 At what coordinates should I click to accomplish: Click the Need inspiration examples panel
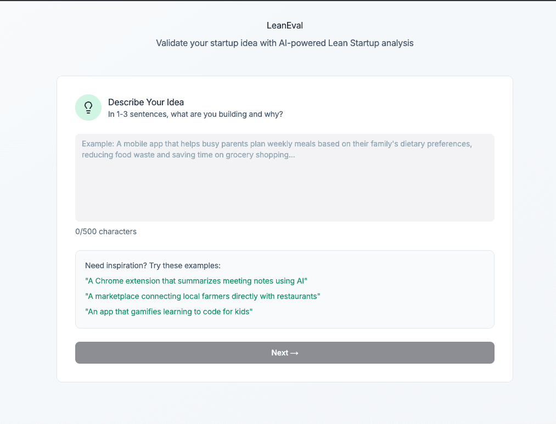284,289
